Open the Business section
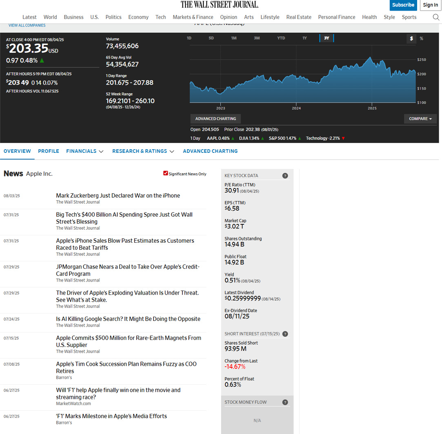The width and height of the screenshot is (442, 434). (73, 17)
